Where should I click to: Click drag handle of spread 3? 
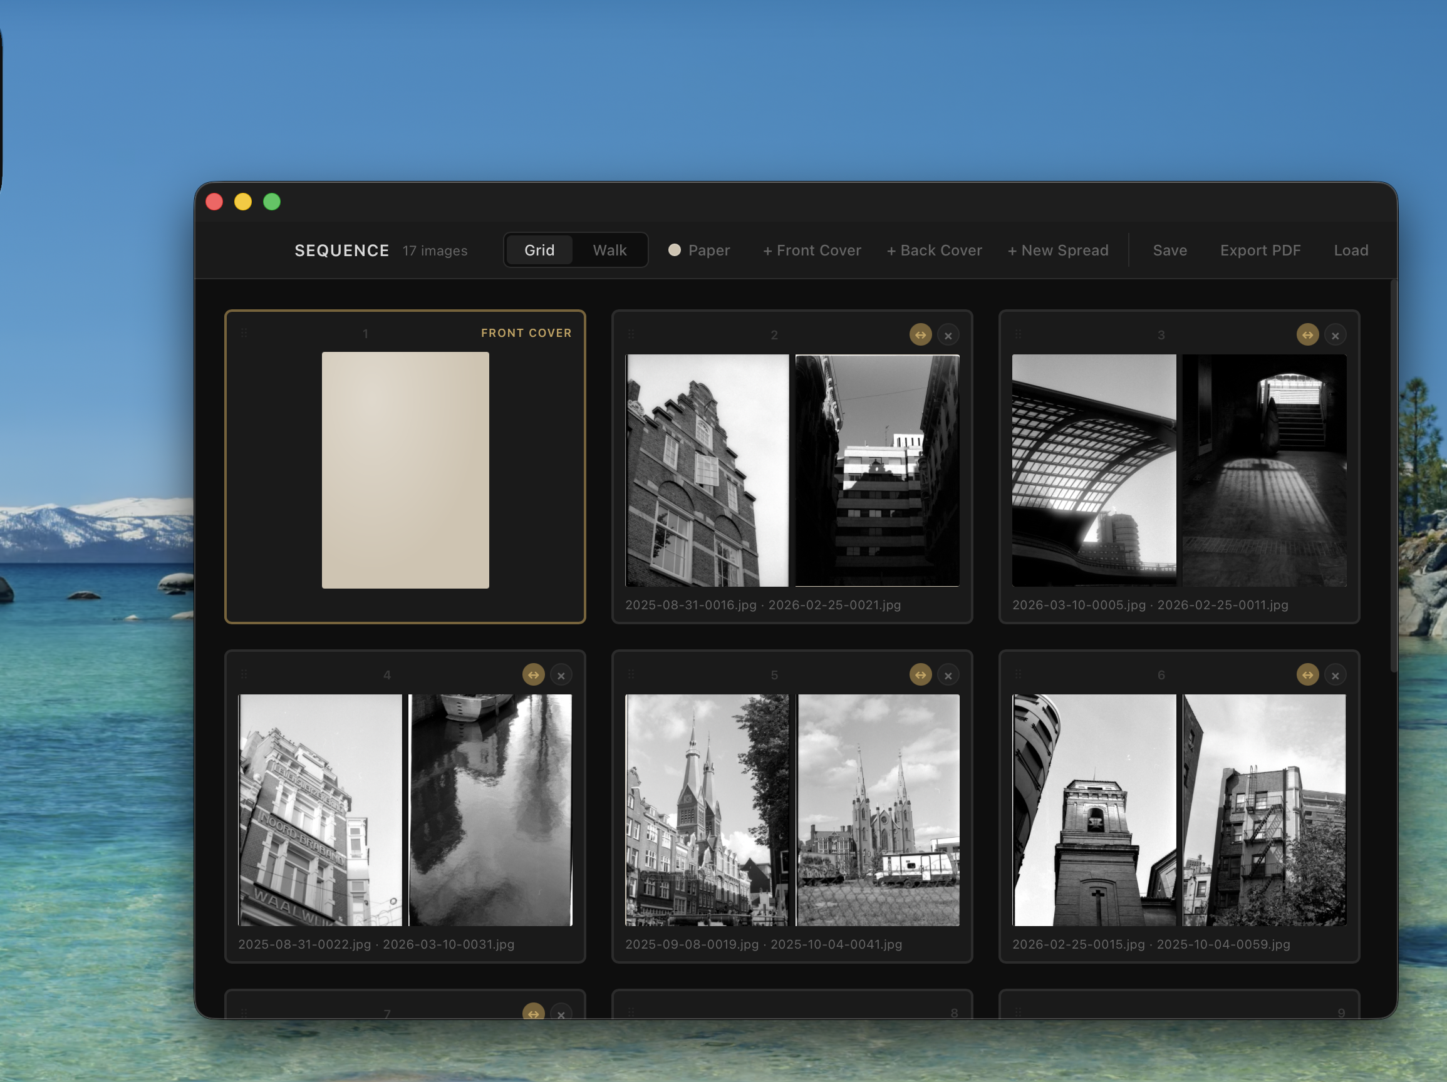[x=1018, y=334]
